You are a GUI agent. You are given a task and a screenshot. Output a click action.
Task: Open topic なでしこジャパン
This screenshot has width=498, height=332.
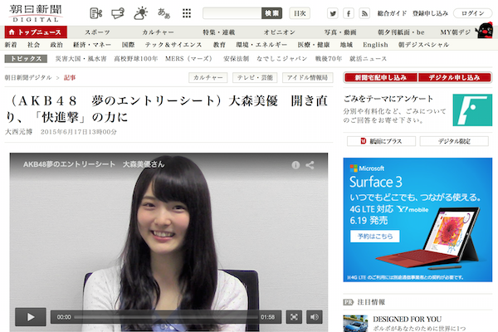tap(282, 59)
